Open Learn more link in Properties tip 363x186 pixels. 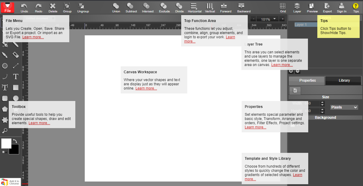(256, 127)
